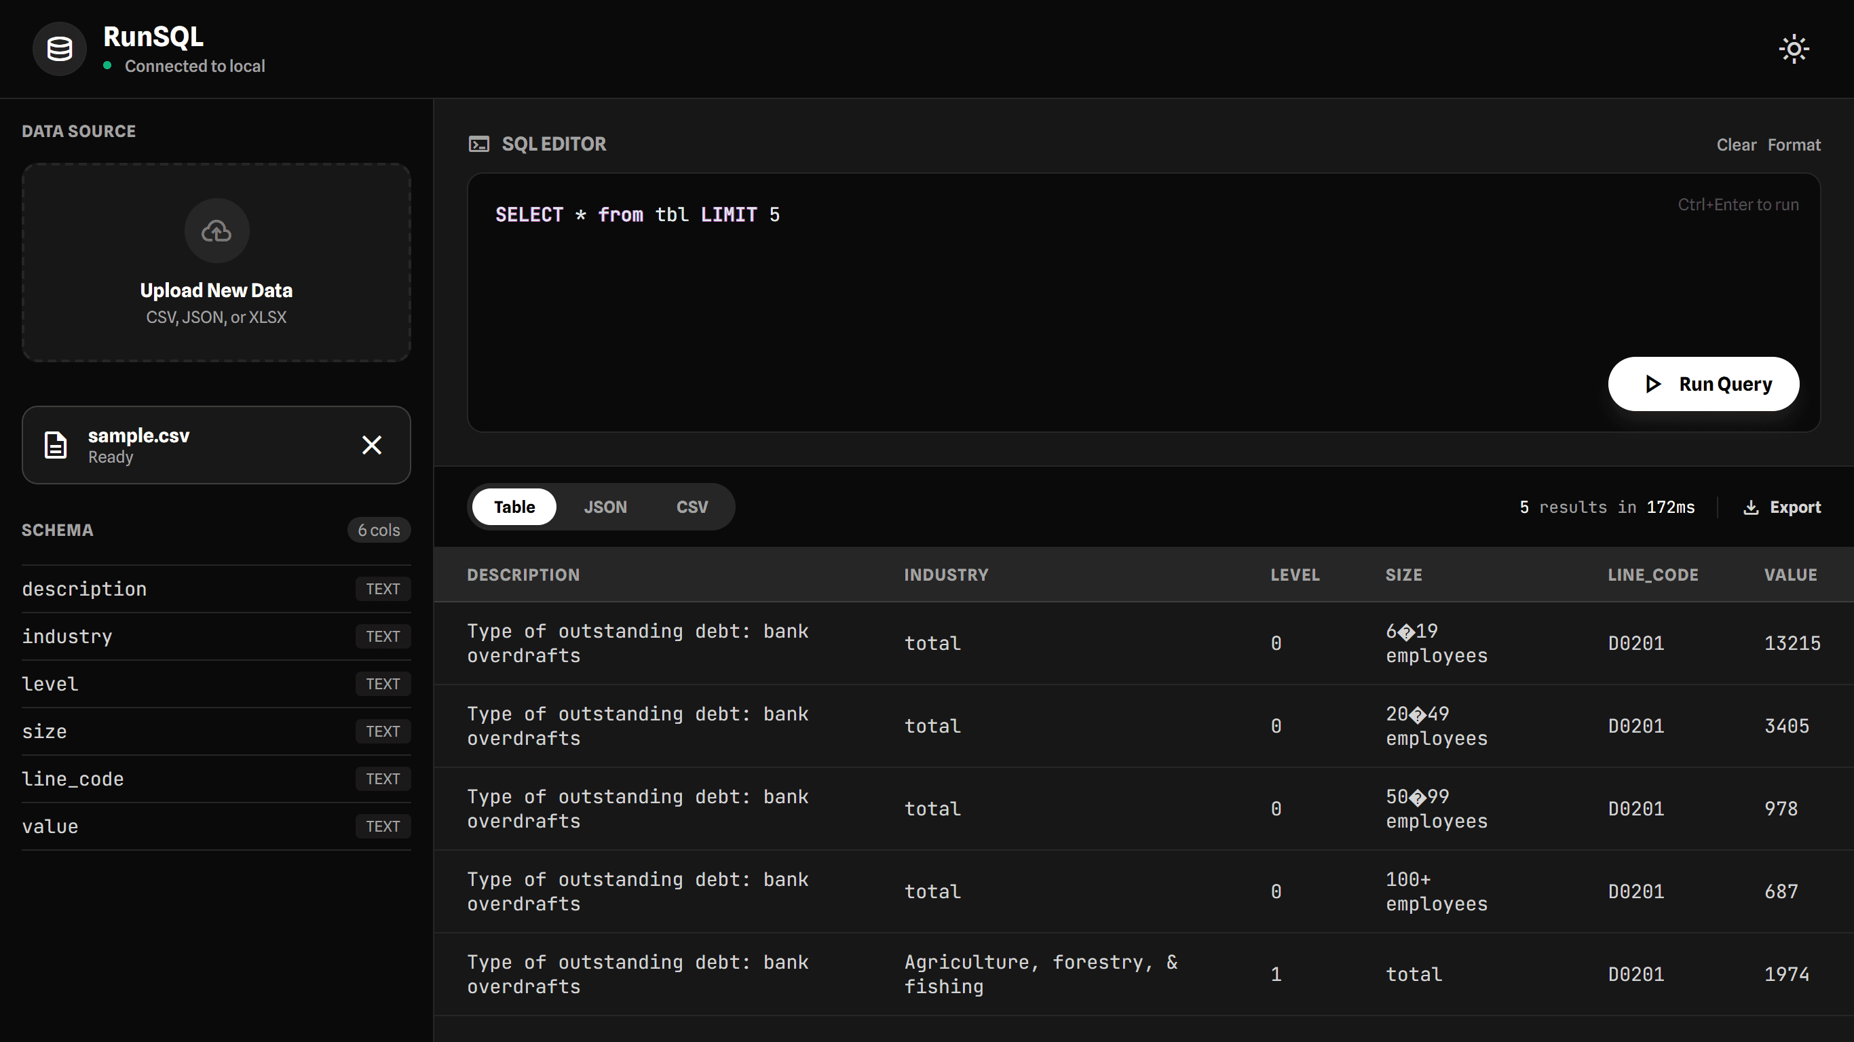This screenshot has width=1854, height=1042.
Task: Switch to JSON results view
Action: (605, 507)
